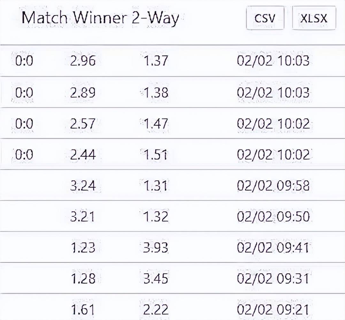Click the Match Winner 2-Way heading

coord(100,18)
